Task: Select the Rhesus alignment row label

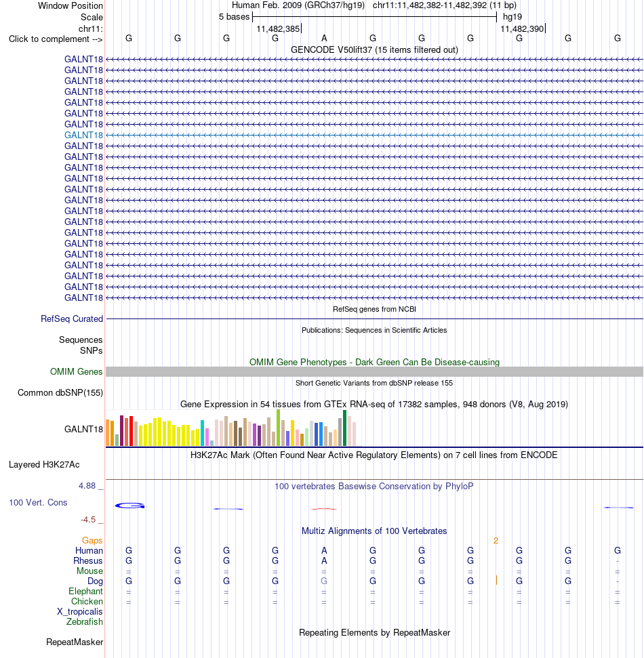Action: click(87, 560)
